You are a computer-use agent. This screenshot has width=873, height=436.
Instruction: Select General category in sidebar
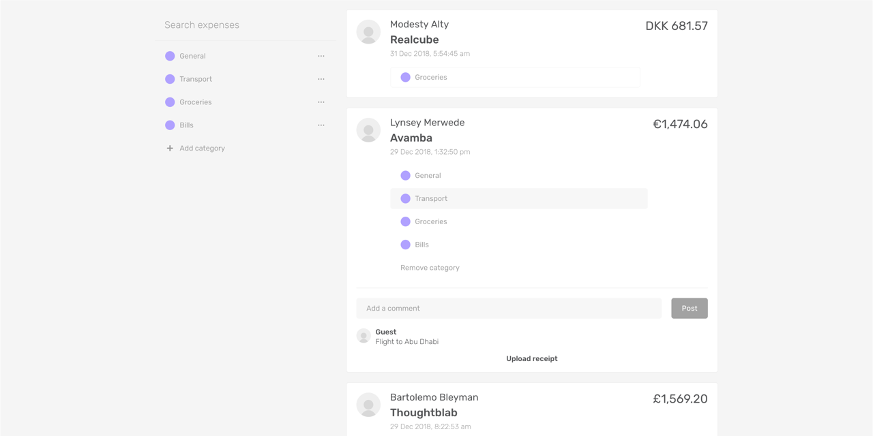tap(192, 56)
